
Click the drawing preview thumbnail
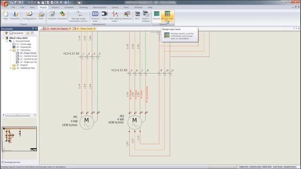point(19,139)
